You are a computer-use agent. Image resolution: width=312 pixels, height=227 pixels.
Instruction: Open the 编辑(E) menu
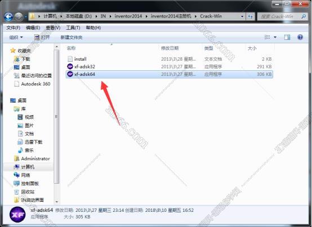(x=33, y=28)
